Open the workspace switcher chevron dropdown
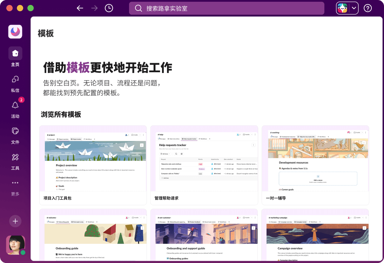 click(x=353, y=8)
